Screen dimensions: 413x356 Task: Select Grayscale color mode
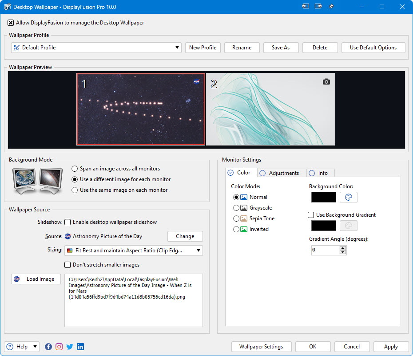click(236, 208)
